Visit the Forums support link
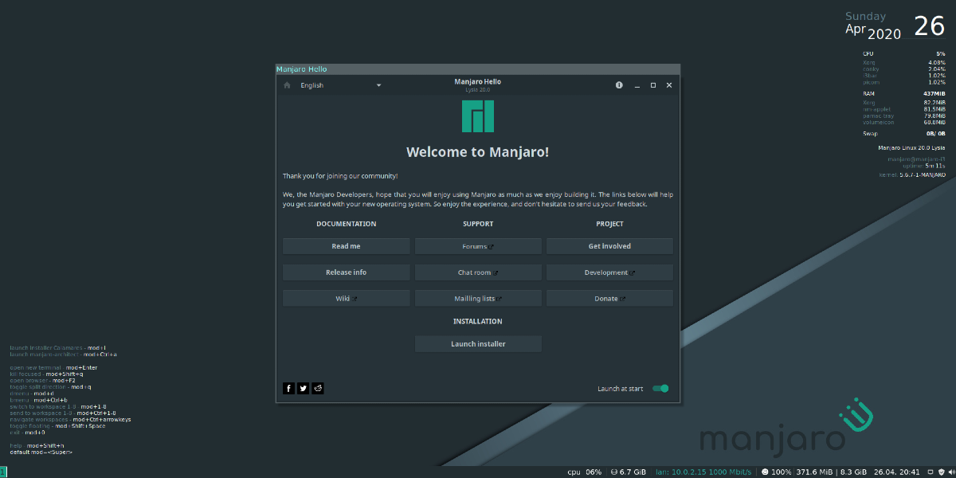Viewport: 956px width, 478px height. (478, 246)
